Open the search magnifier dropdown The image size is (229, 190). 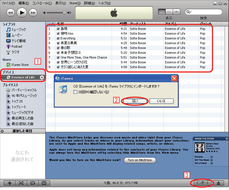[189, 12]
